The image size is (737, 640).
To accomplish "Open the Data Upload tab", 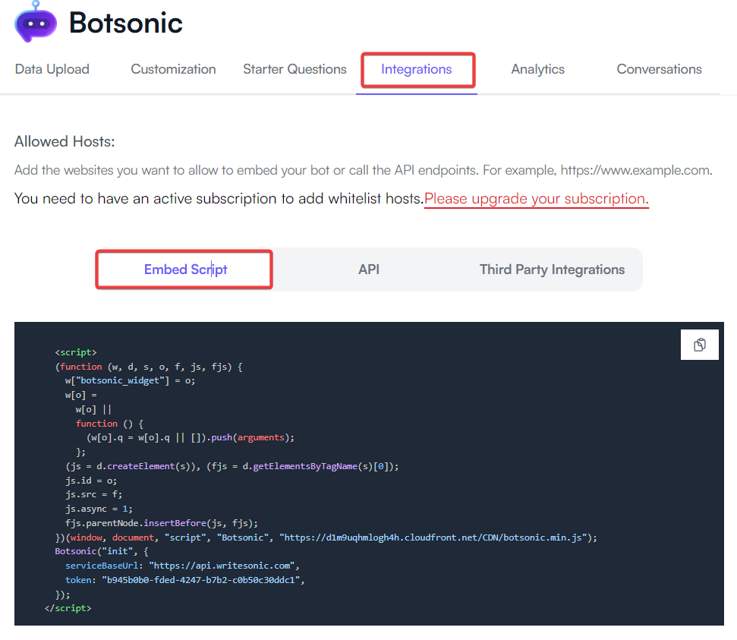I will 52,68.
